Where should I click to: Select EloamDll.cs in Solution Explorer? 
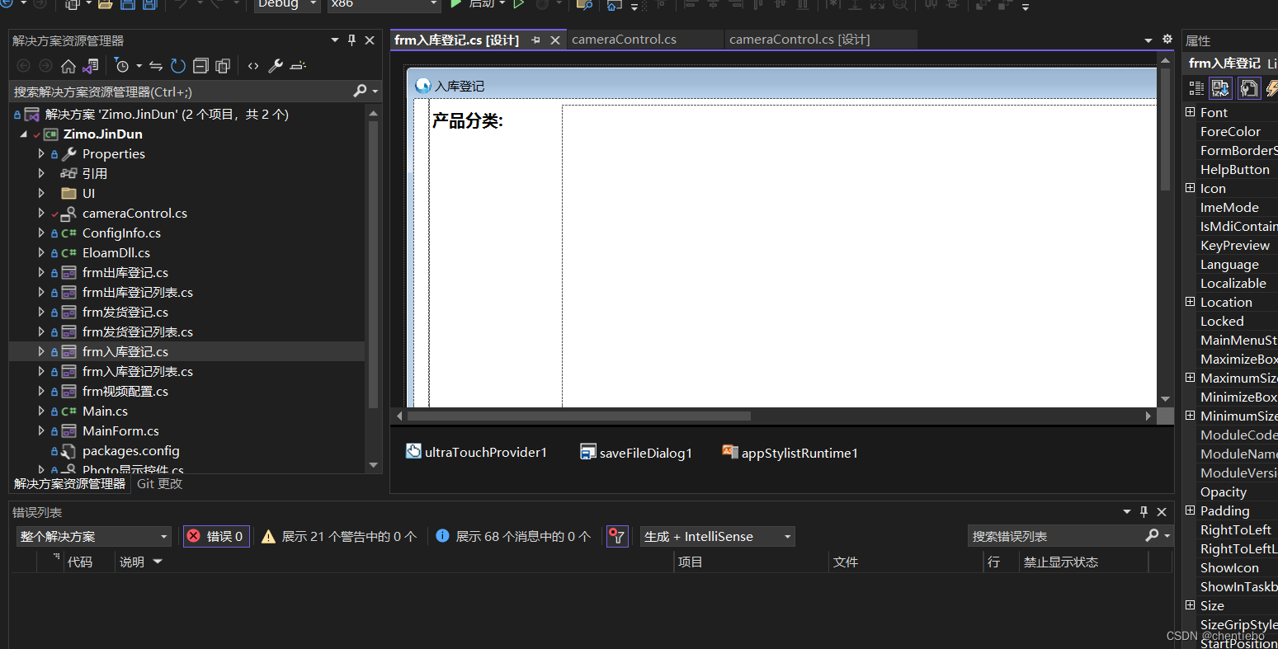pos(116,252)
